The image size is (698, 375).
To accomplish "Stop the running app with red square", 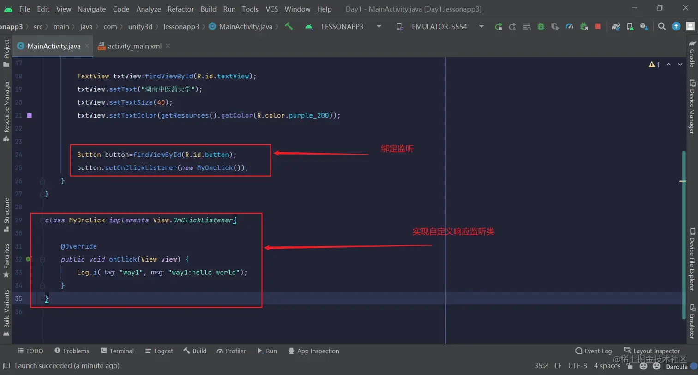I will pos(598,27).
